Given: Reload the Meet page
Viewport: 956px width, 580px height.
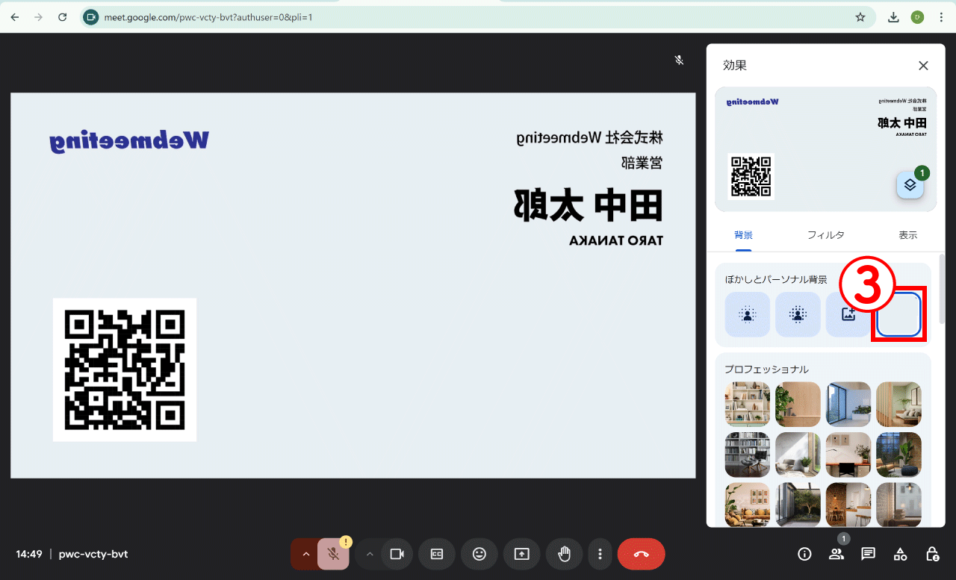Looking at the screenshot, I should [x=63, y=16].
